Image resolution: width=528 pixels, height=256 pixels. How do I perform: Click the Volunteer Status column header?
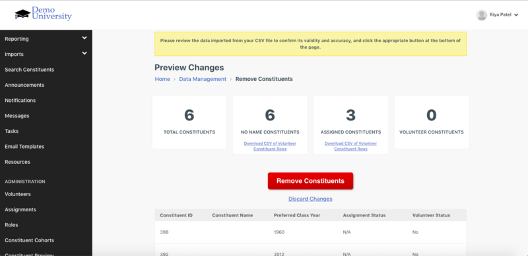(x=431, y=215)
